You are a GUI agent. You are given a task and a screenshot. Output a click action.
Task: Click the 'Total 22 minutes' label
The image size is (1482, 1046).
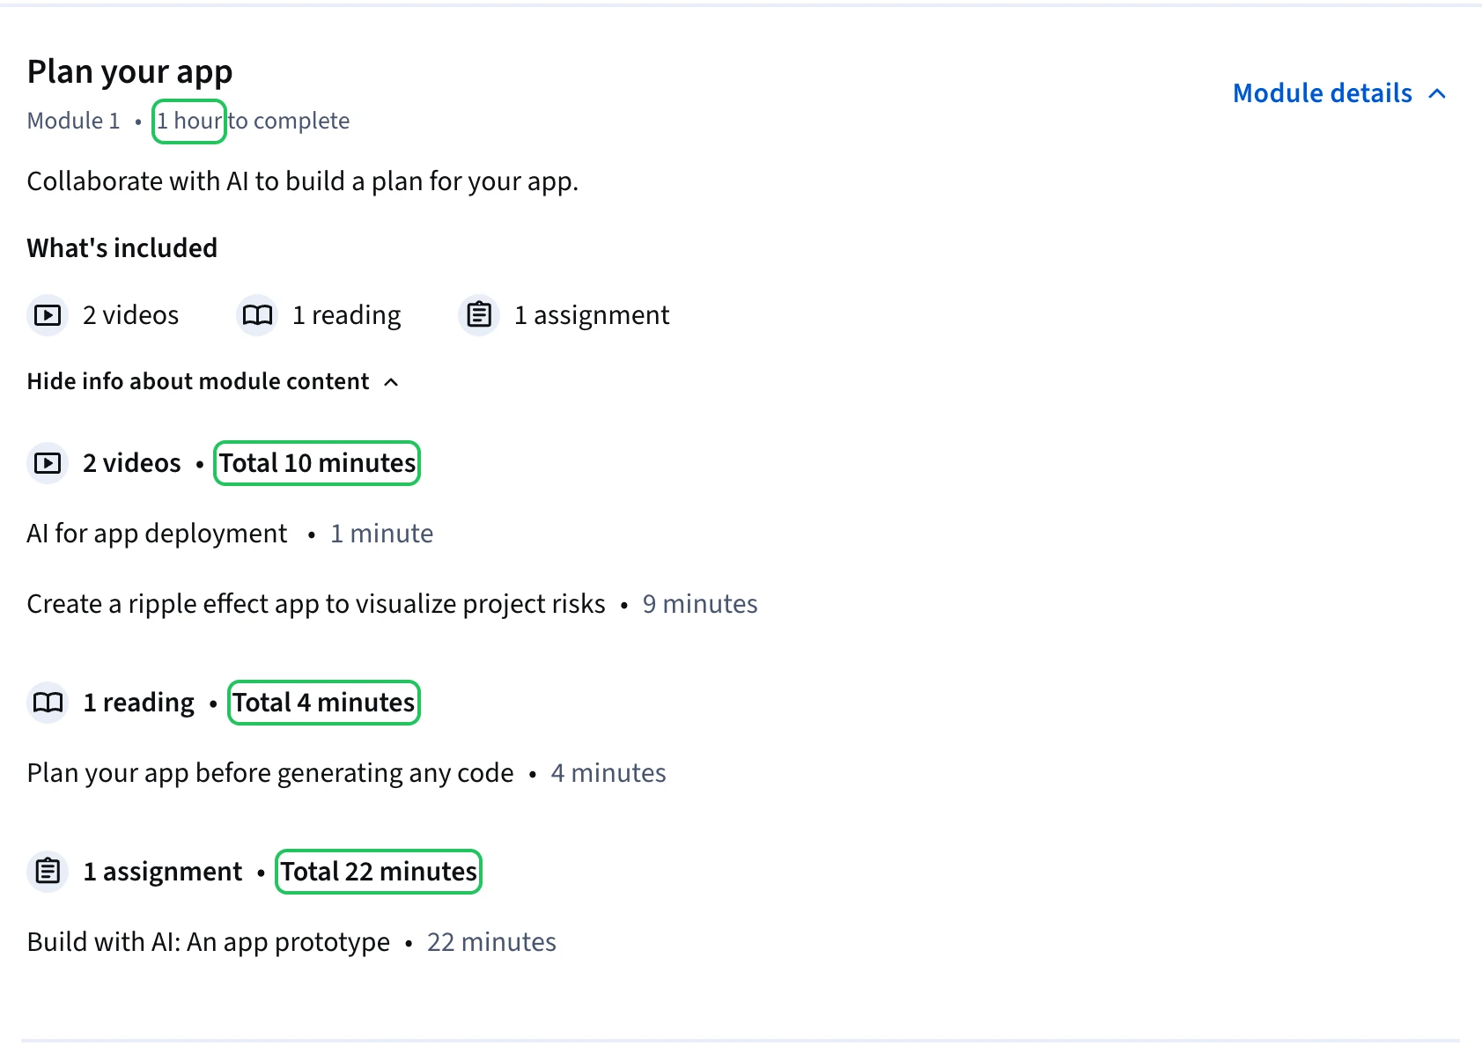pyautogui.click(x=379, y=872)
